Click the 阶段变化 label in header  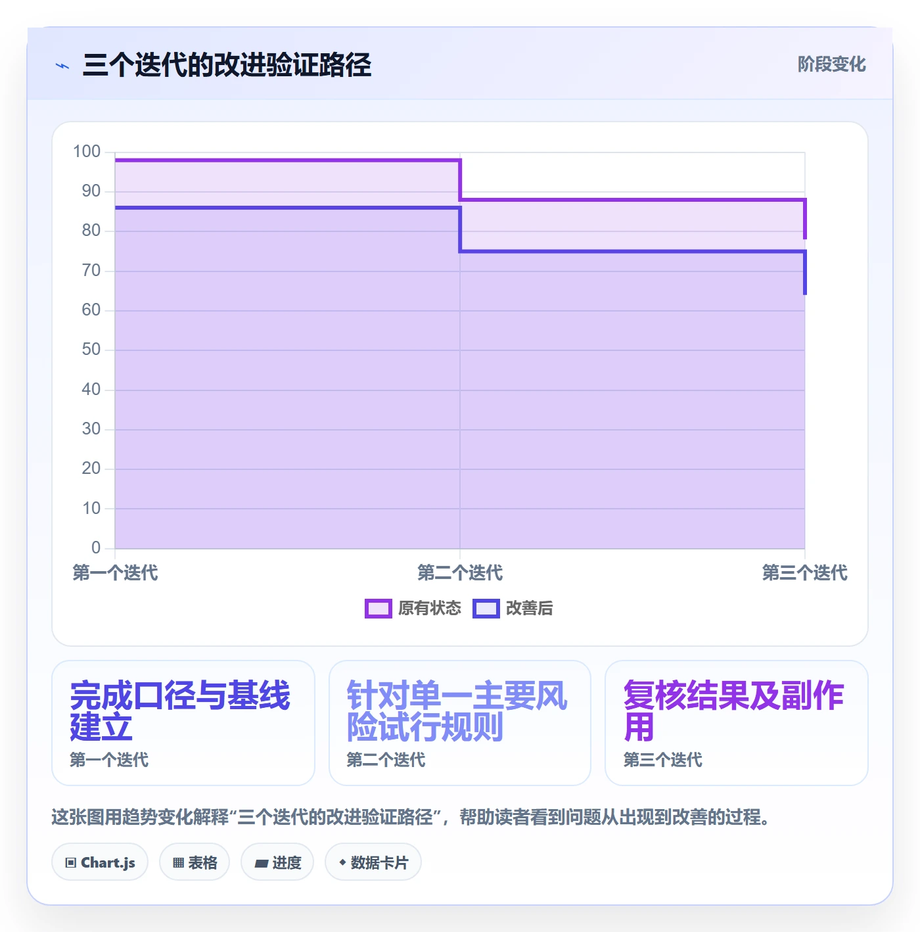point(831,64)
